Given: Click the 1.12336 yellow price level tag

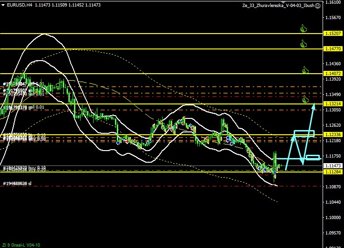Looking at the screenshot, I should pyautogui.click(x=334, y=134).
